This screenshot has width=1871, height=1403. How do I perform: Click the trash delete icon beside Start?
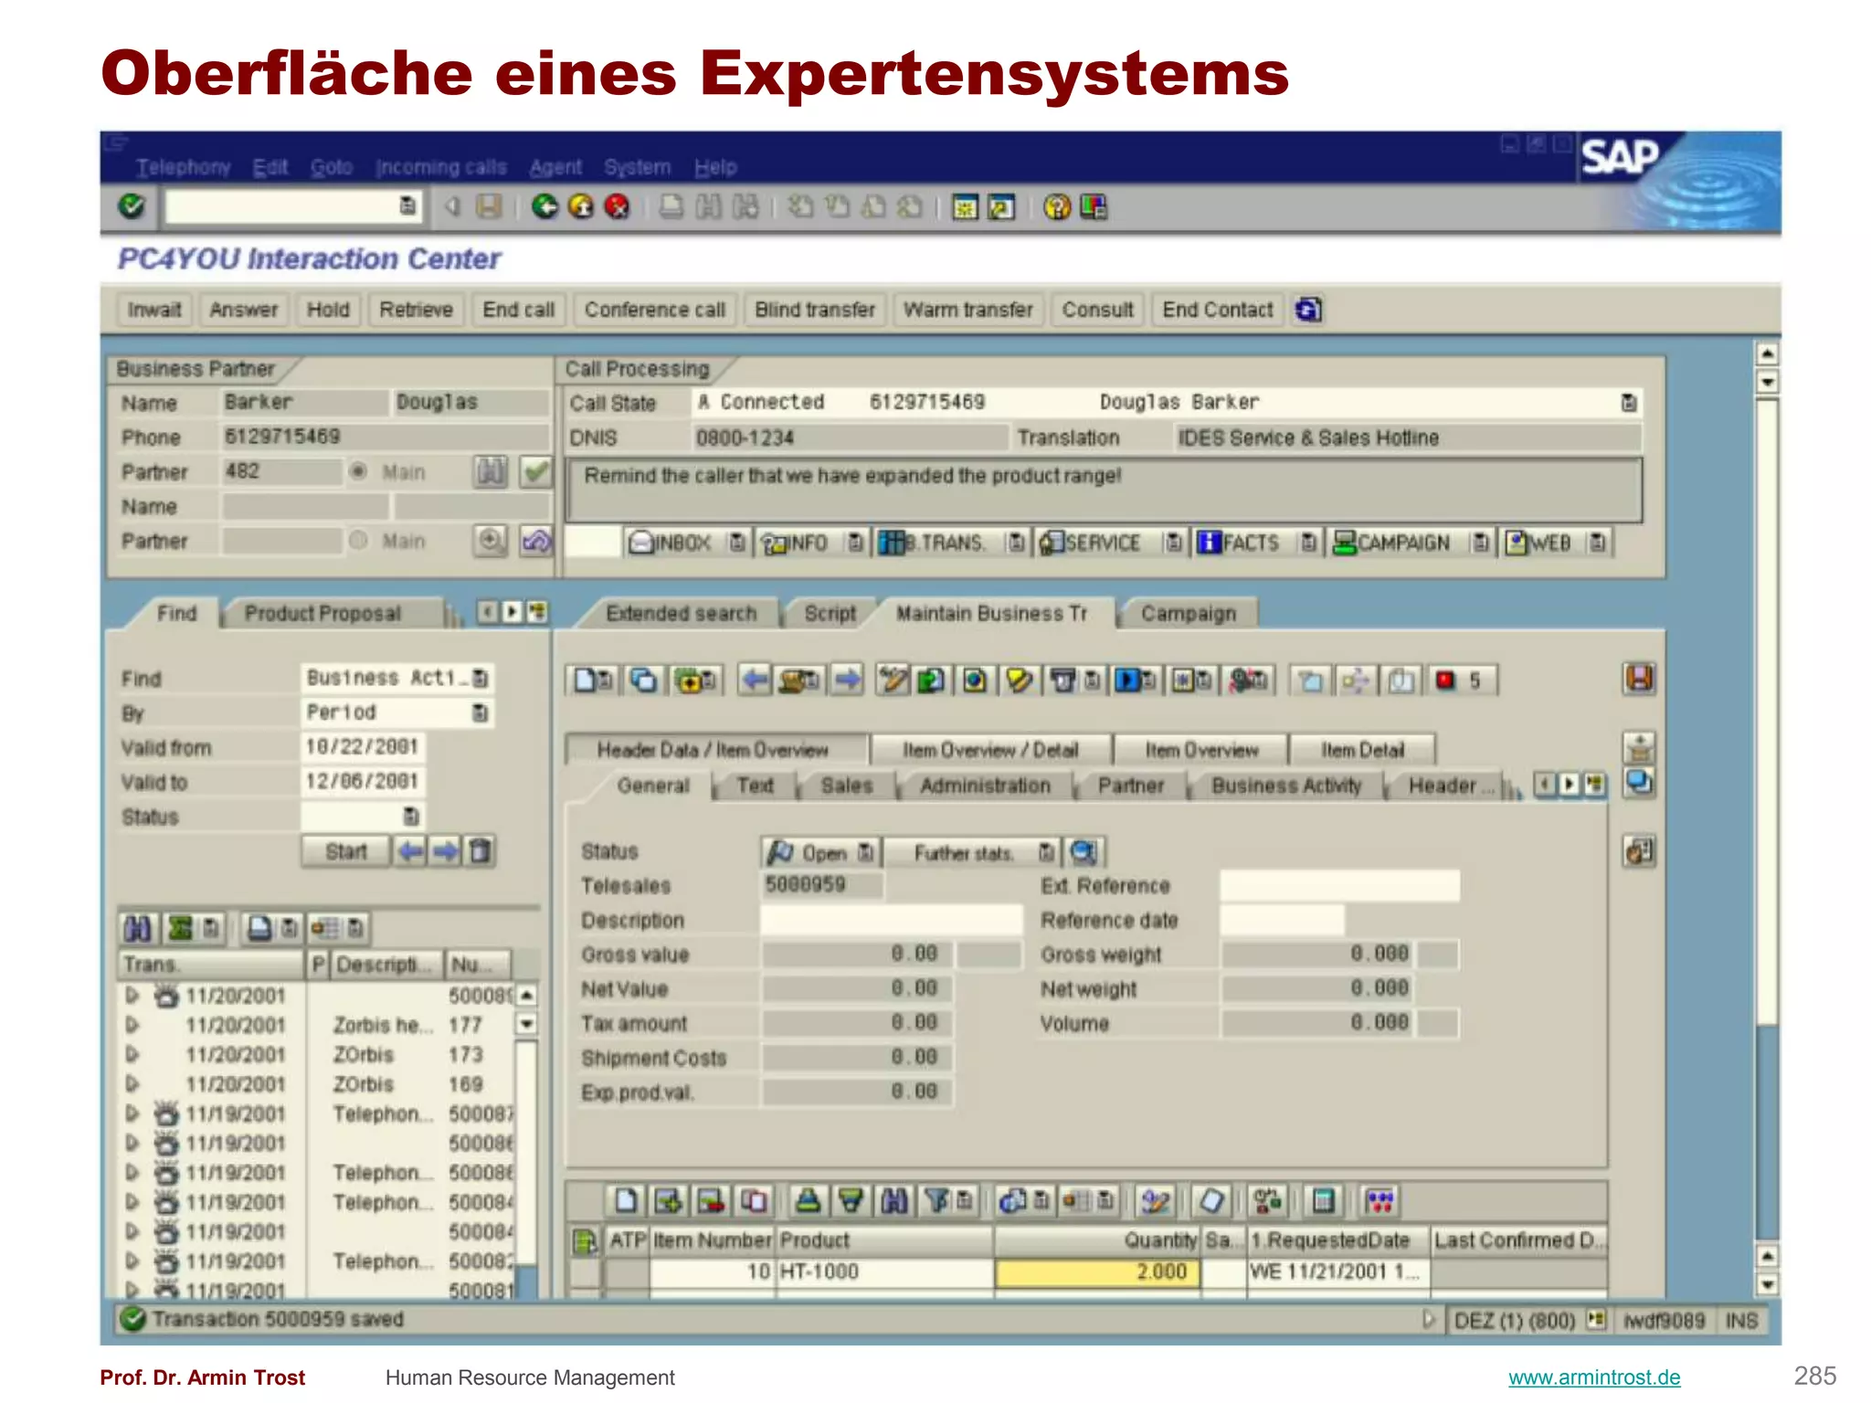(x=480, y=851)
